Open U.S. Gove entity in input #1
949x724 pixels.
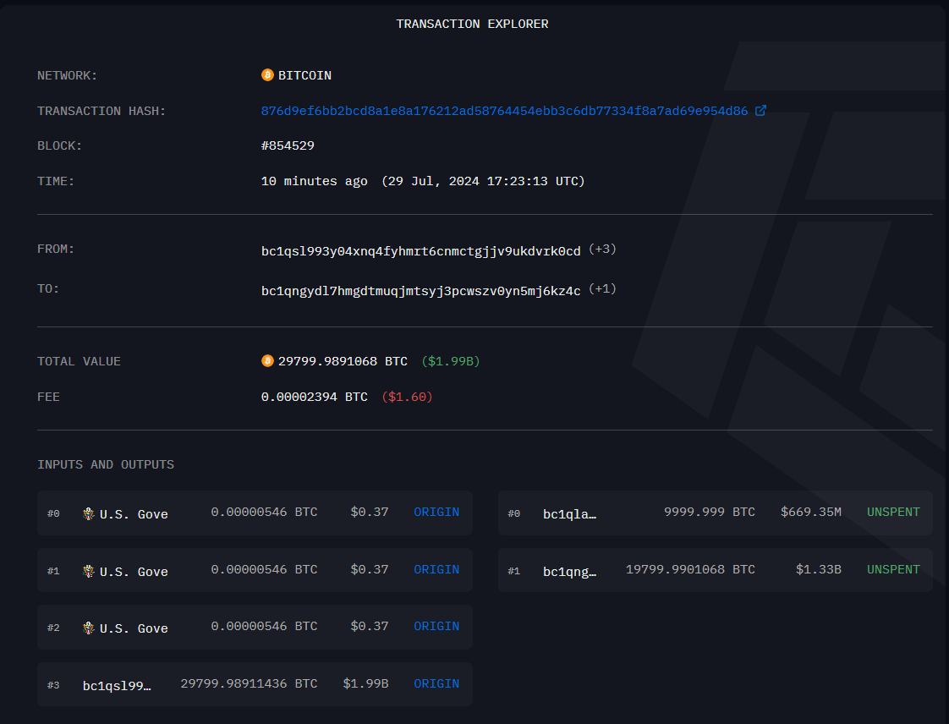(x=134, y=572)
